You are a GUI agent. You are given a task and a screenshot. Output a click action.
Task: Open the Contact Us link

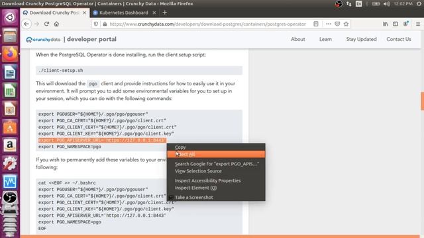click(x=399, y=39)
